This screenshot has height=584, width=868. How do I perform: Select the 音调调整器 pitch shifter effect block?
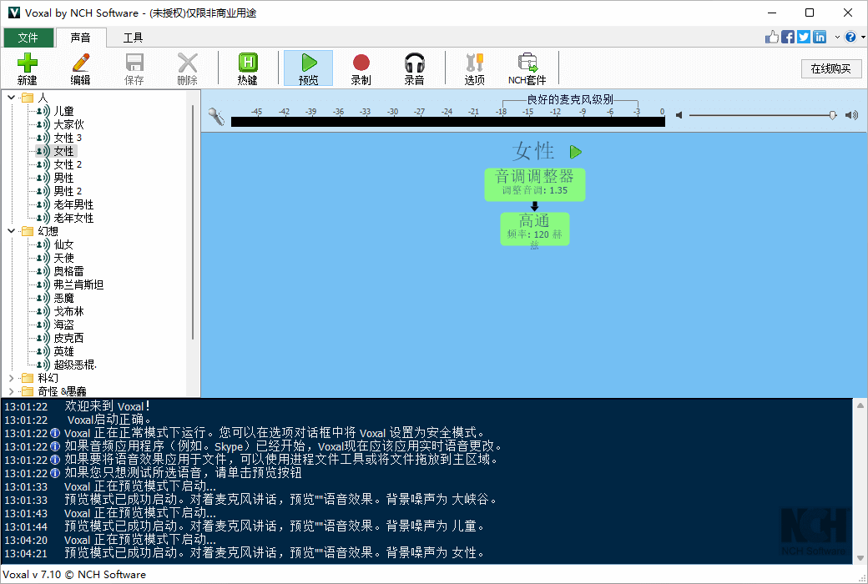(535, 184)
